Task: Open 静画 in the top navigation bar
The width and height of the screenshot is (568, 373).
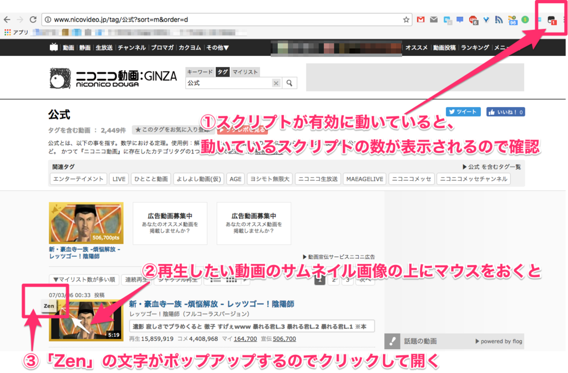Action: coord(85,48)
